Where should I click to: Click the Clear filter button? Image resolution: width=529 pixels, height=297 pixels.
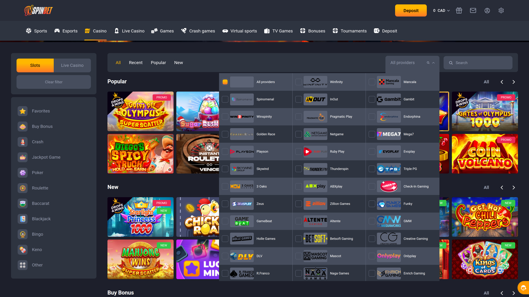[x=53, y=82]
